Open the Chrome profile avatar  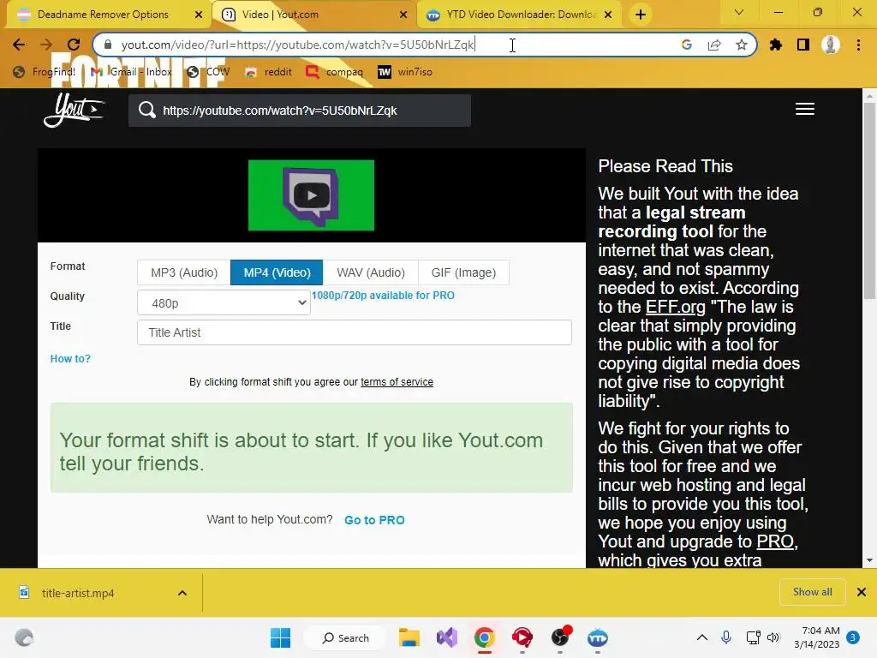point(831,45)
